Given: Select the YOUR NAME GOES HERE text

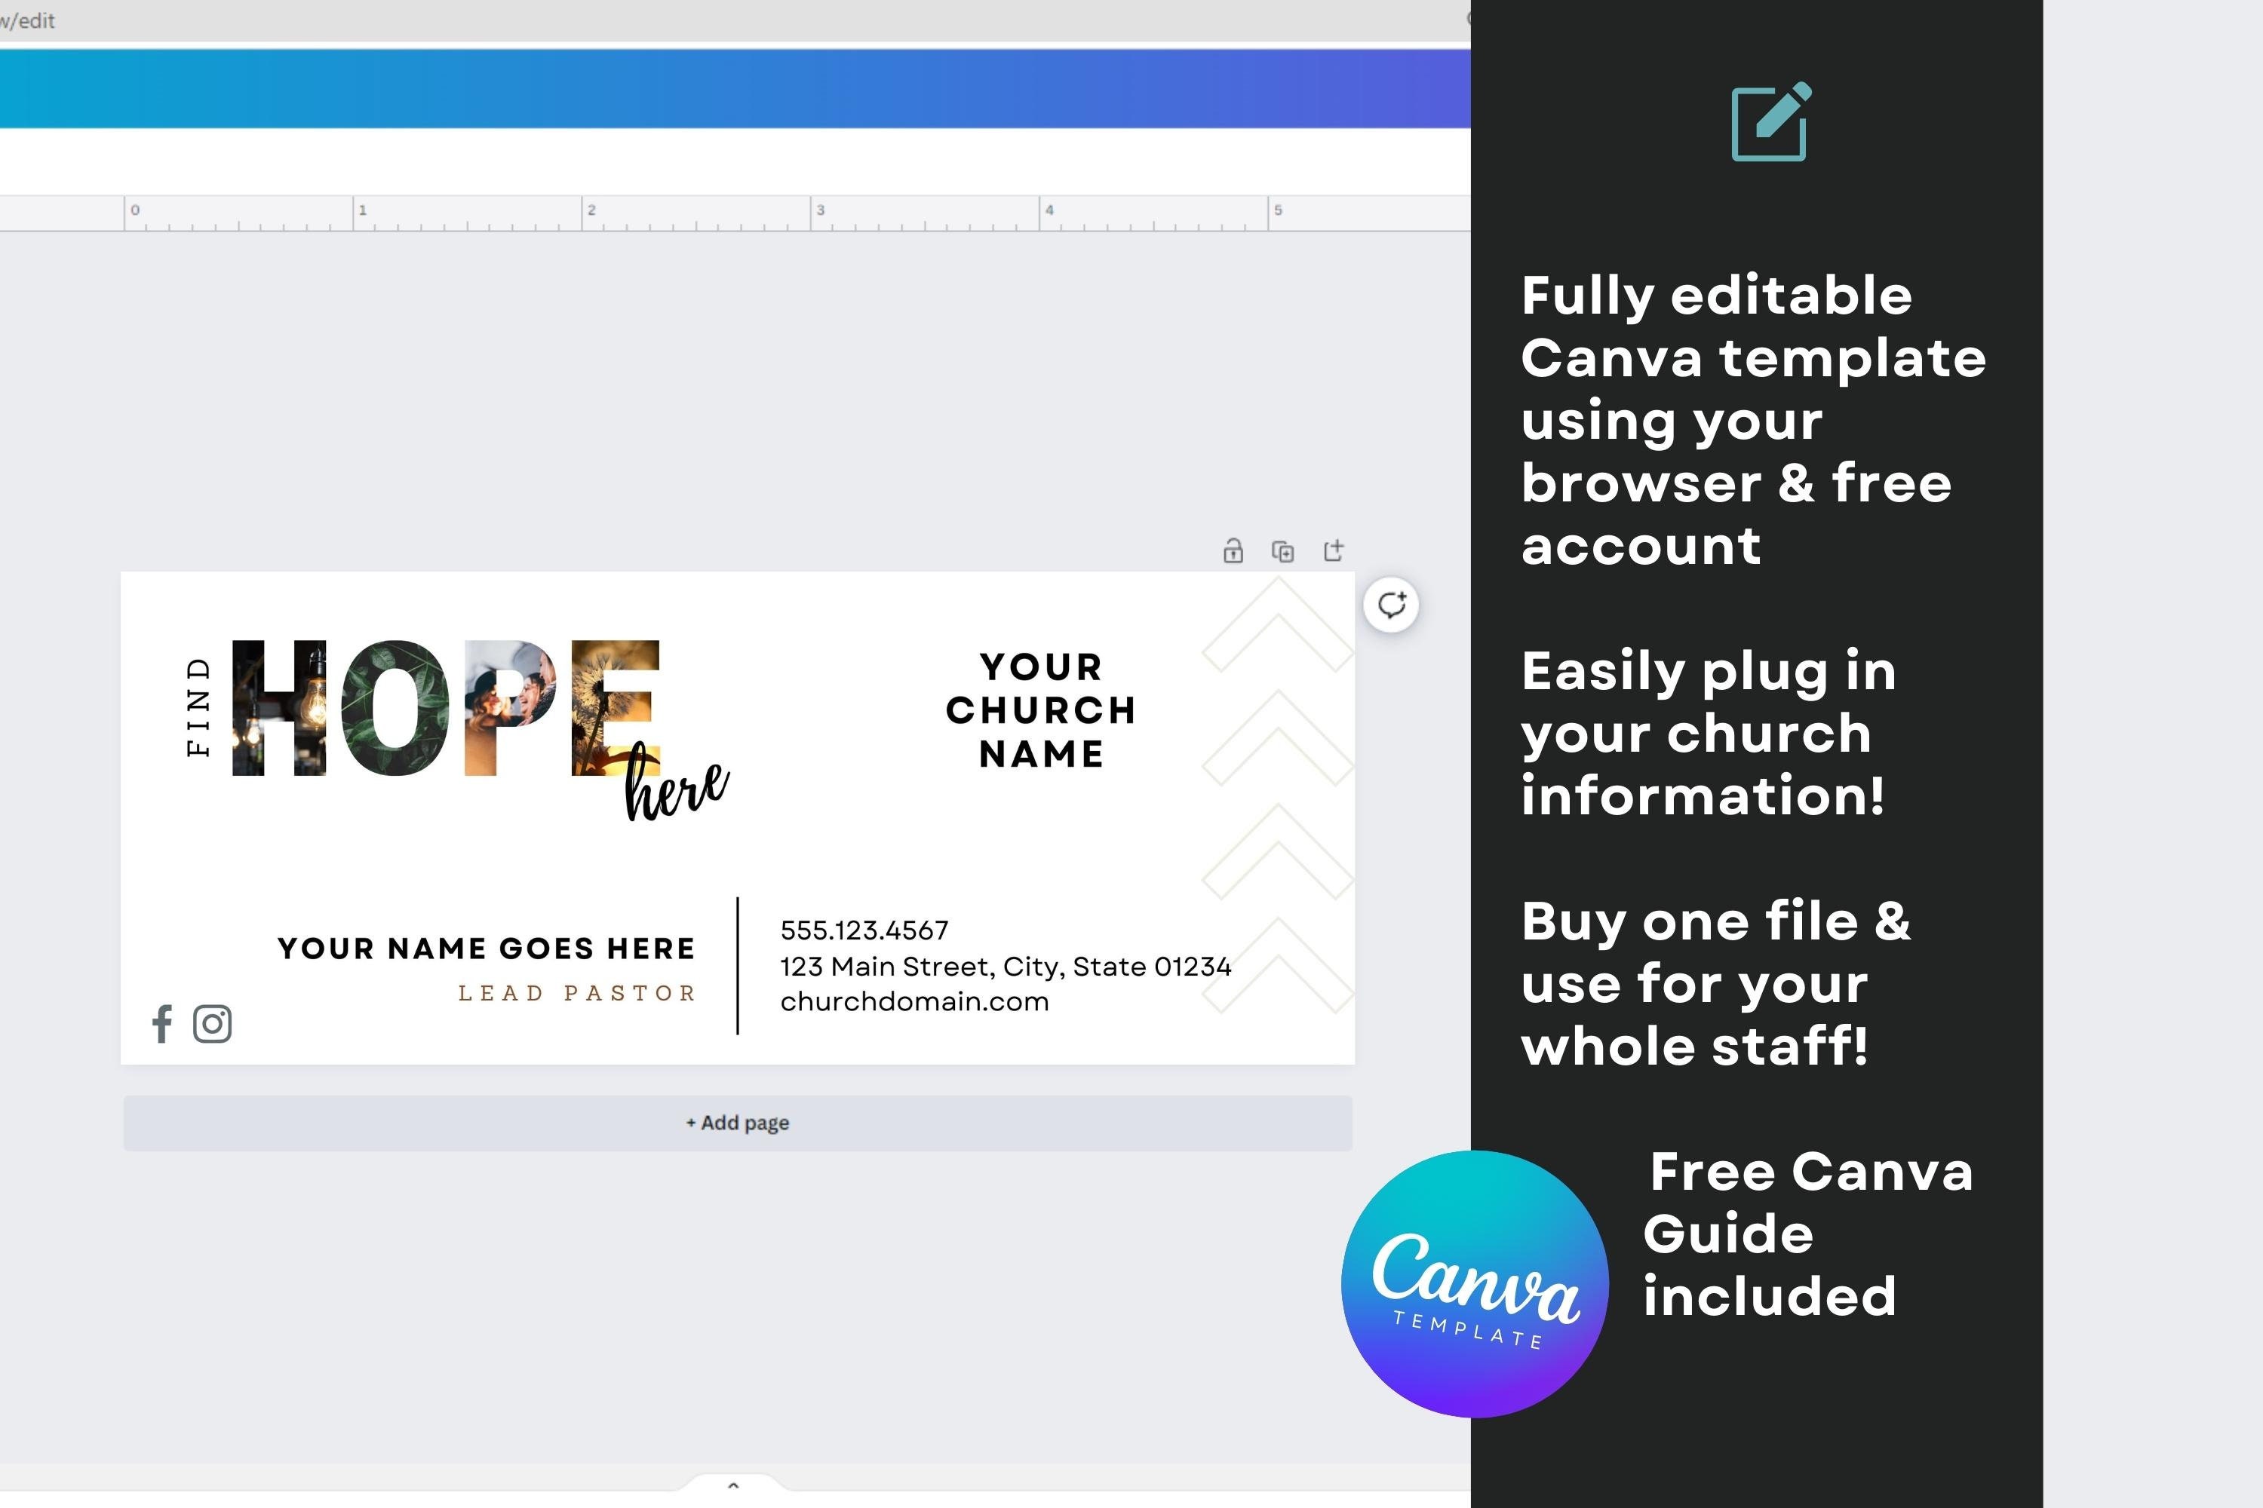Looking at the screenshot, I should pyautogui.click(x=485, y=949).
